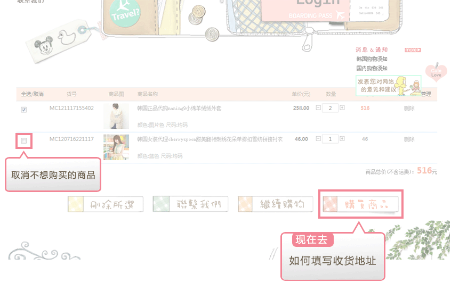Click quantity field showing 2
Image resolution: width=451 pixels, height=299 pixels.
coord(330,108)
